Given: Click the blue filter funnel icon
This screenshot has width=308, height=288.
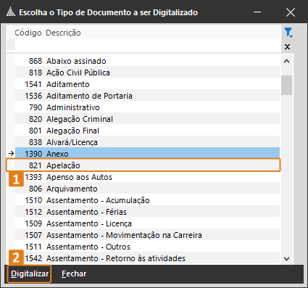Looking at the screenshot, I should tap(288, 33).
